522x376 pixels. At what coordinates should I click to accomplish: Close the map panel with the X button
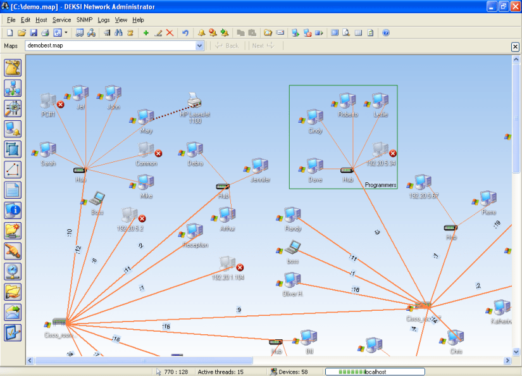tap(515, 46)
